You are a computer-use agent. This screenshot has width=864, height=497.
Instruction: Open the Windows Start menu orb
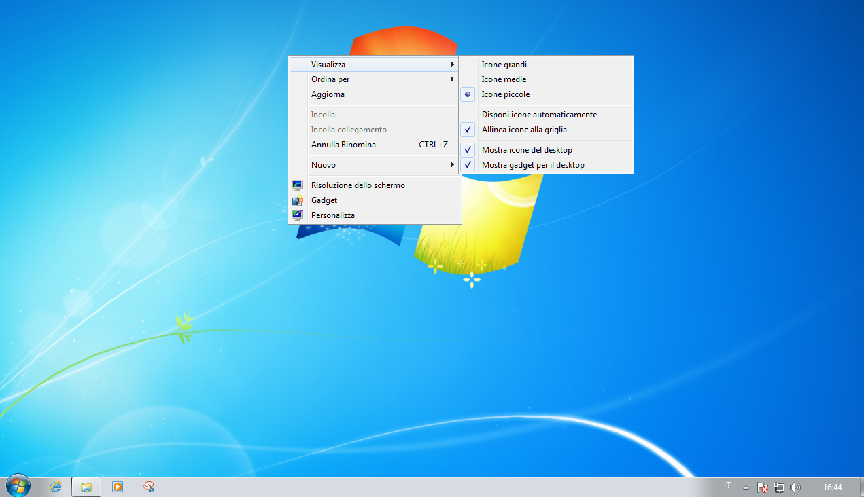[x=18, y=486]
